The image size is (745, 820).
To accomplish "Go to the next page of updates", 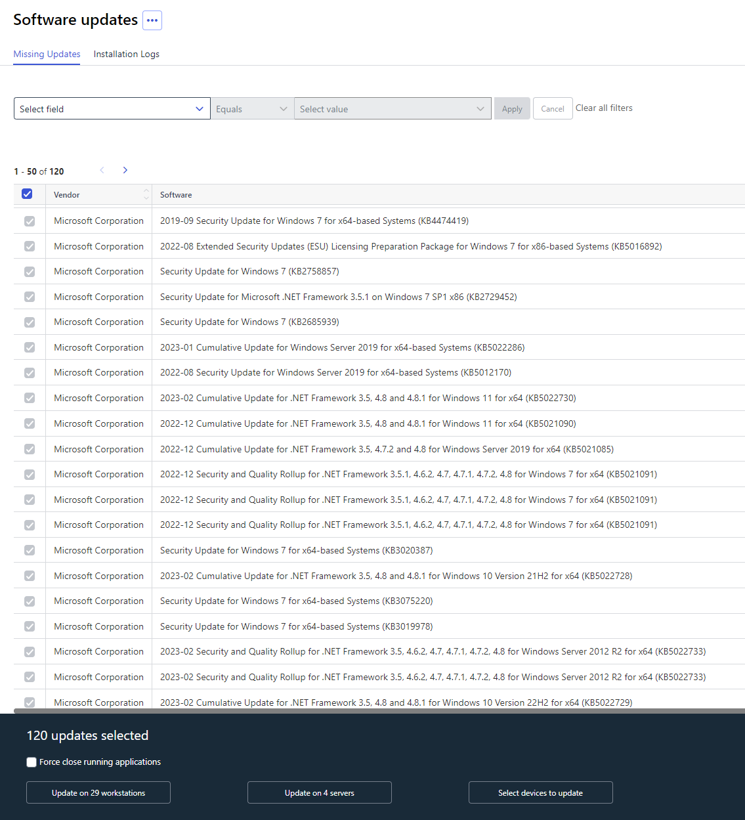I will [x=125, y=170].
